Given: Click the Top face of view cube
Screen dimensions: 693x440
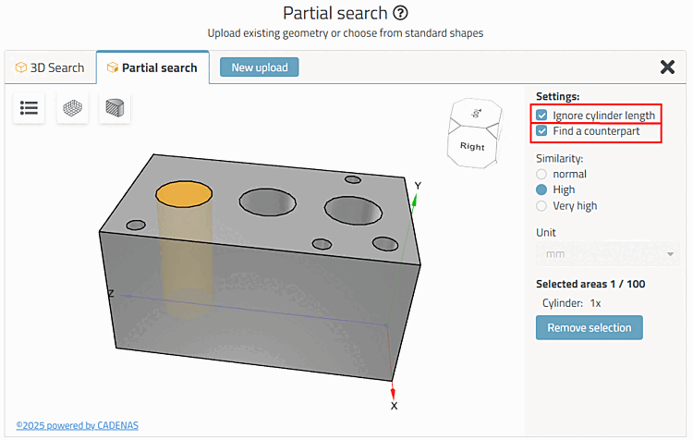Looking at the screenshot, I should tap(476, 113).
